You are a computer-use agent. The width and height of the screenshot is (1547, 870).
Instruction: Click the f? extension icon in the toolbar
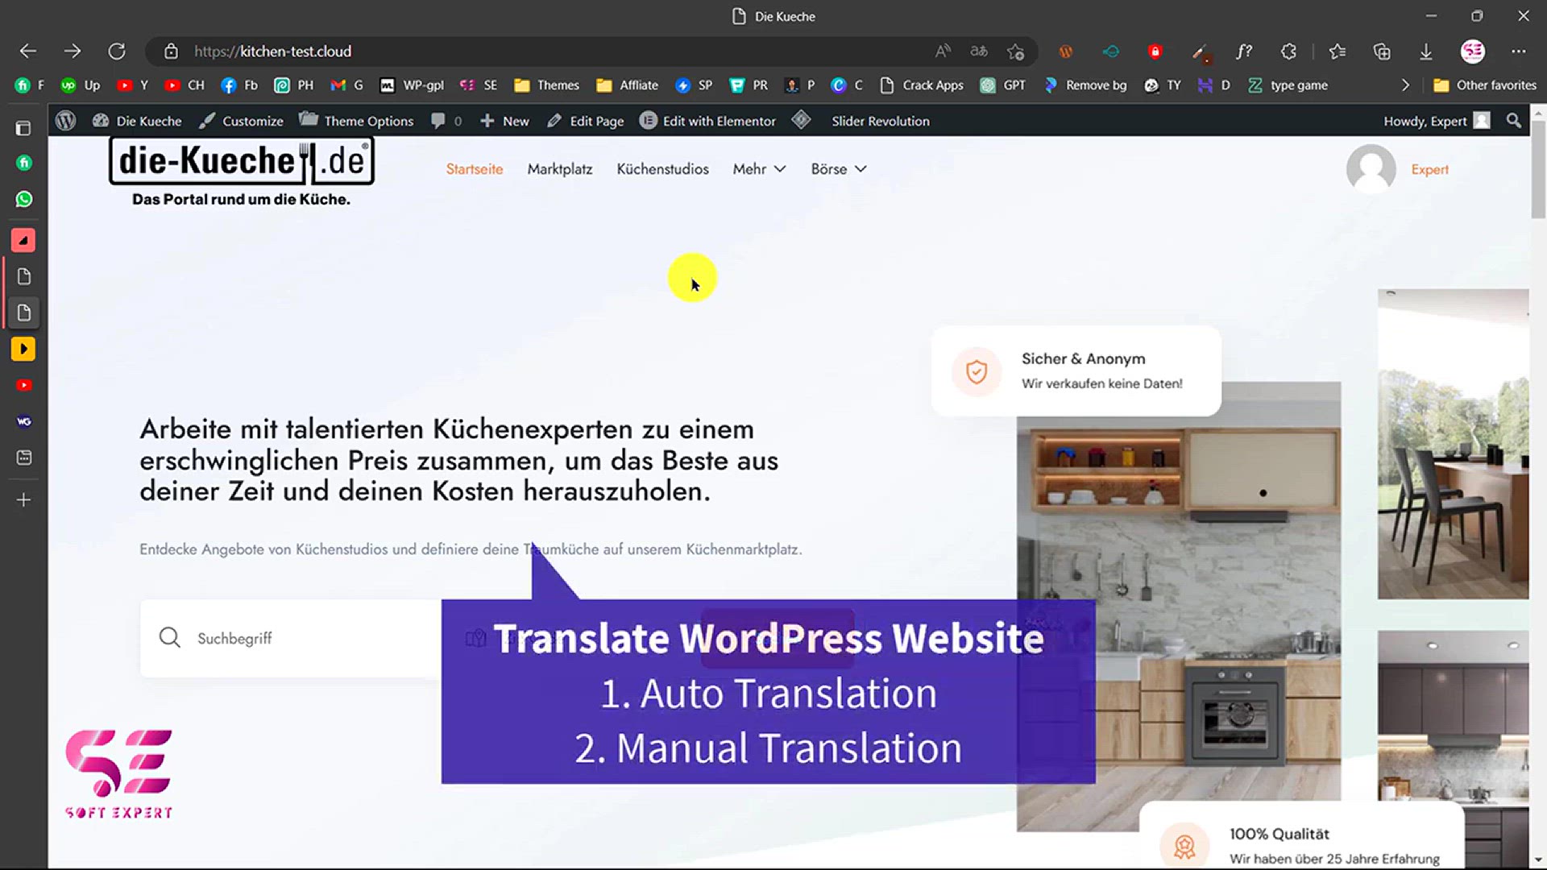[x=1244, y=52]
